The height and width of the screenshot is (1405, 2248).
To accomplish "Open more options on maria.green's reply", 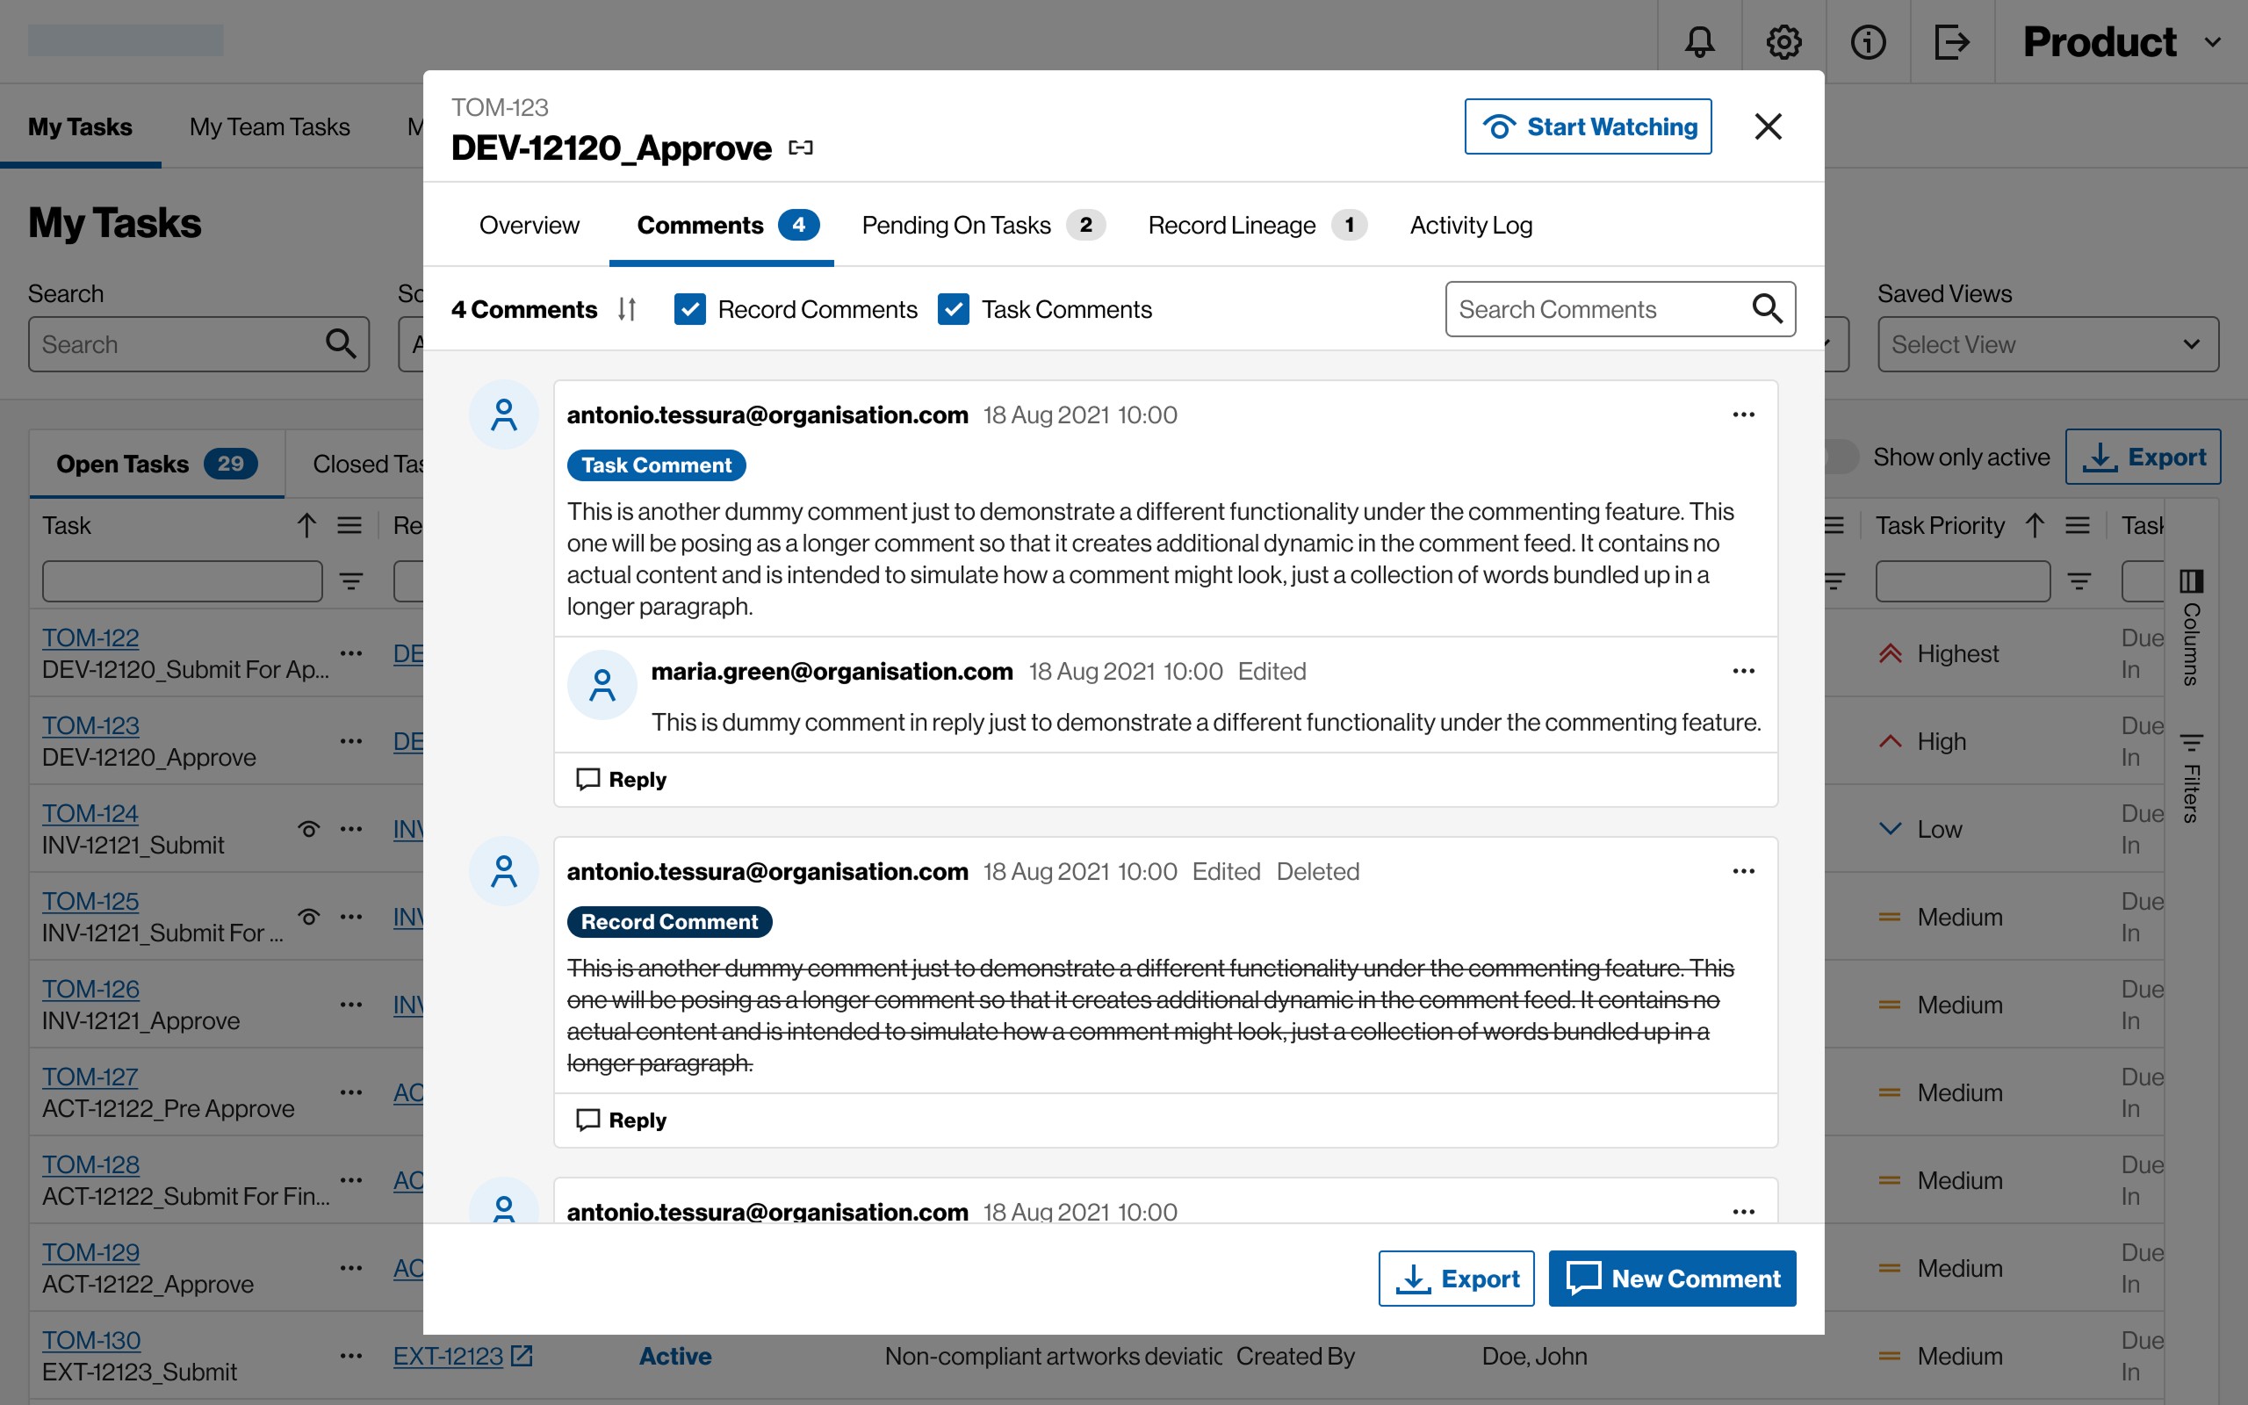I will 1743,671.
